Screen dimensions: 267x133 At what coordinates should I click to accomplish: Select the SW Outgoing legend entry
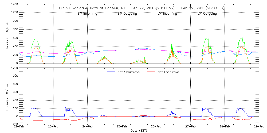coord(127,14)
